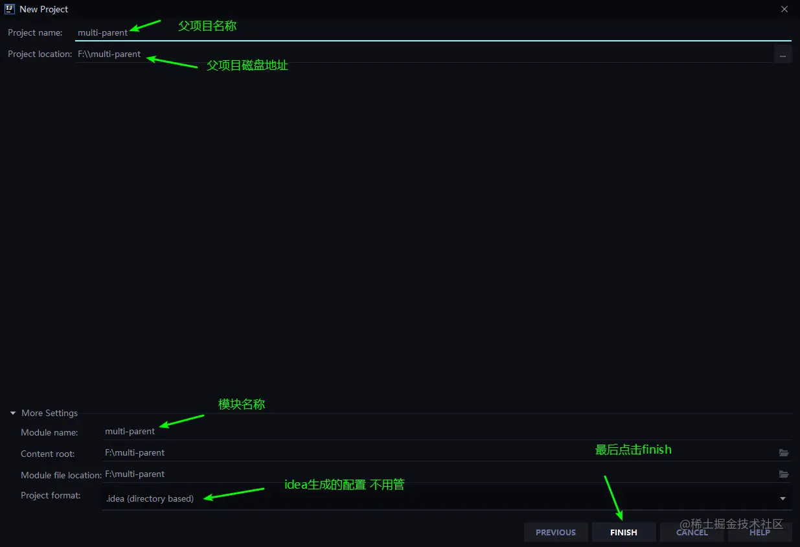
Task: Cancel the new project wizard
Action: [x=692, y=532]
